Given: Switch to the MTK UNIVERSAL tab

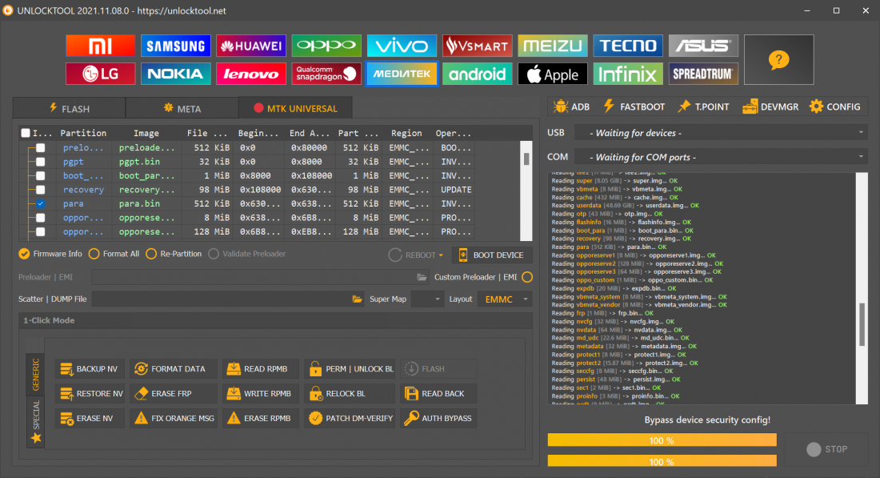Looking at the screenshot, I should pos(295,108).
